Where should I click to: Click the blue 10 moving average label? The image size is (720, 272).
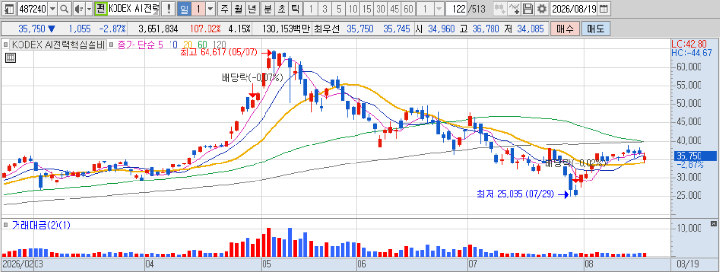173,45
